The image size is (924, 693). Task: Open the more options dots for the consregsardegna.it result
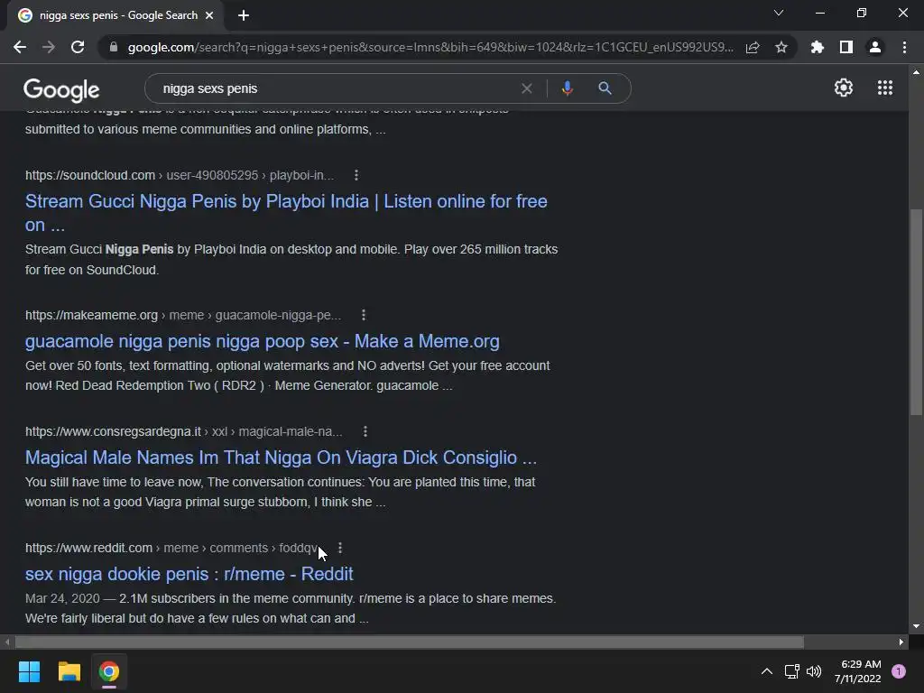(365, 431)
